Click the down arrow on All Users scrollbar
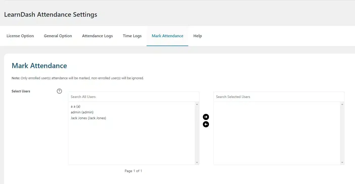 click(197, 163)
